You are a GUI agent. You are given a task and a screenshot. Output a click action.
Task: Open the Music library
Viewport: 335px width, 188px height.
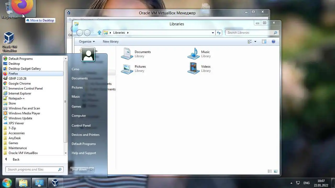coord(199,54)
